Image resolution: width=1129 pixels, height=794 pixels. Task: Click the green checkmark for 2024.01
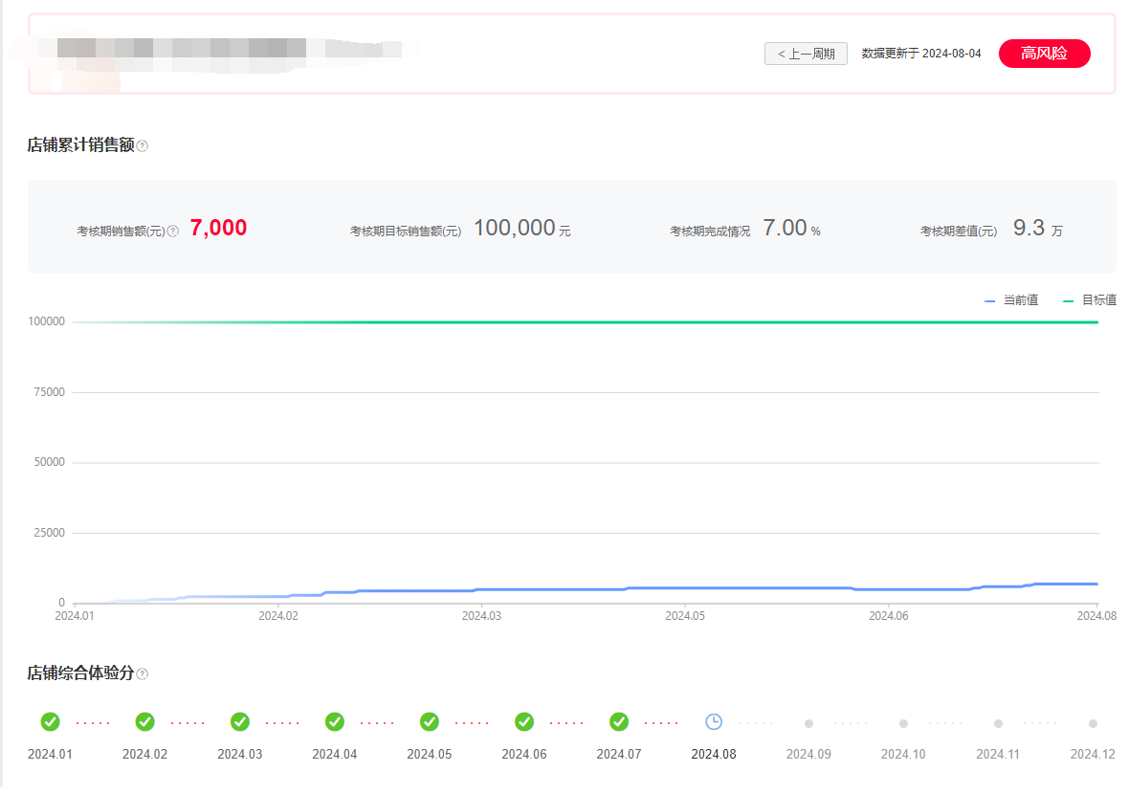click(50, 721)
